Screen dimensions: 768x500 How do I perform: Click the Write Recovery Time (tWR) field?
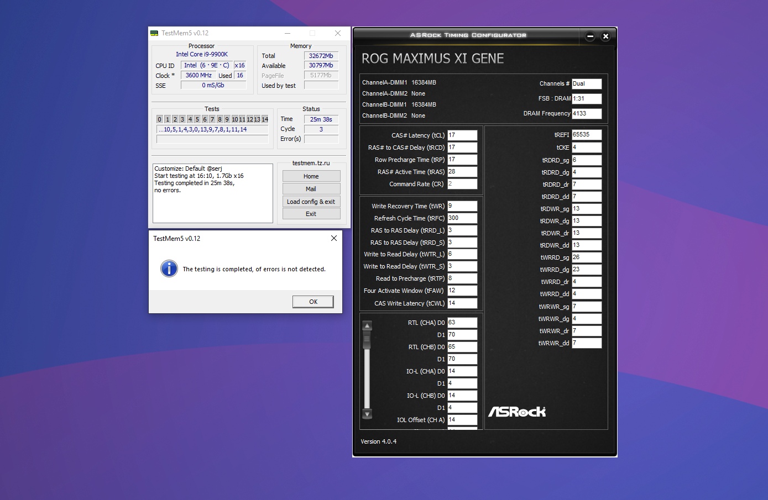coord(462,206)
